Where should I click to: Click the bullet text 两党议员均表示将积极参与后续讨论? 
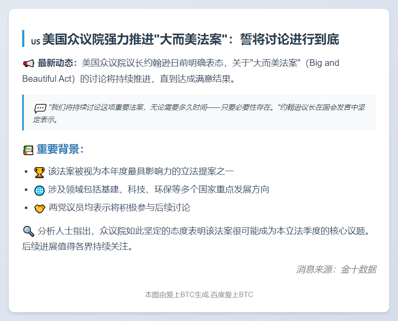pos(119,208)
